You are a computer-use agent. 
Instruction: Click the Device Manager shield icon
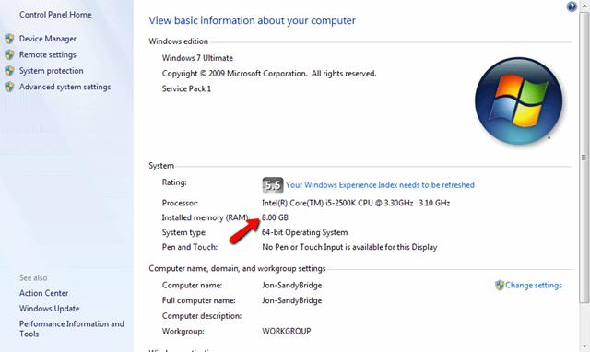[9, 39]
